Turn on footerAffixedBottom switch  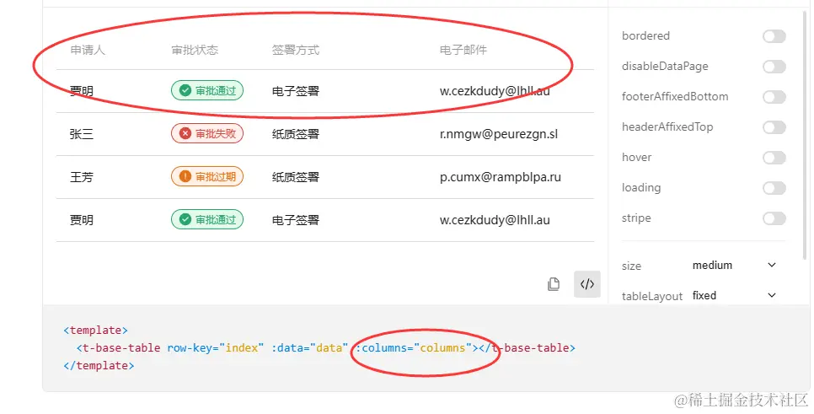(x=774, y=97)
